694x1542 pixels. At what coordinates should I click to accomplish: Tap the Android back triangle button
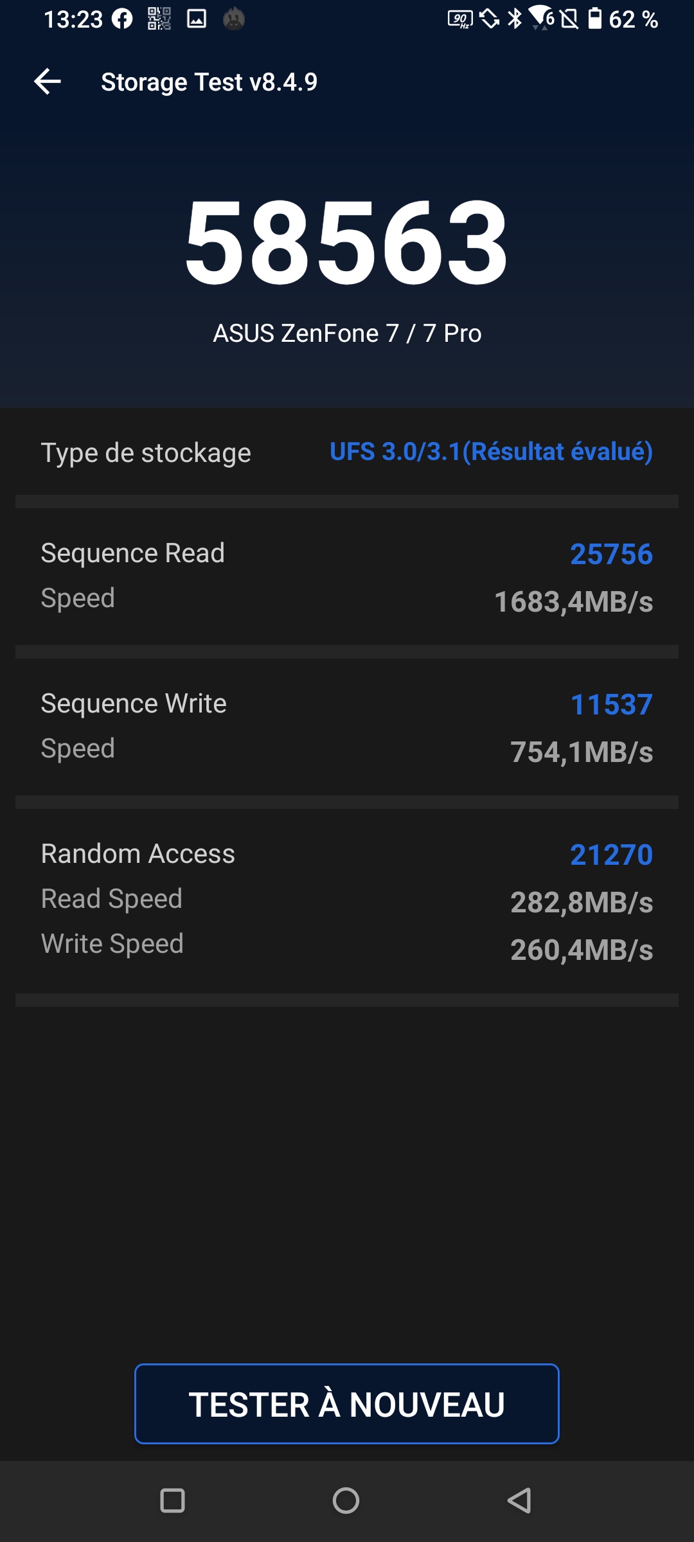(519, 1501)
